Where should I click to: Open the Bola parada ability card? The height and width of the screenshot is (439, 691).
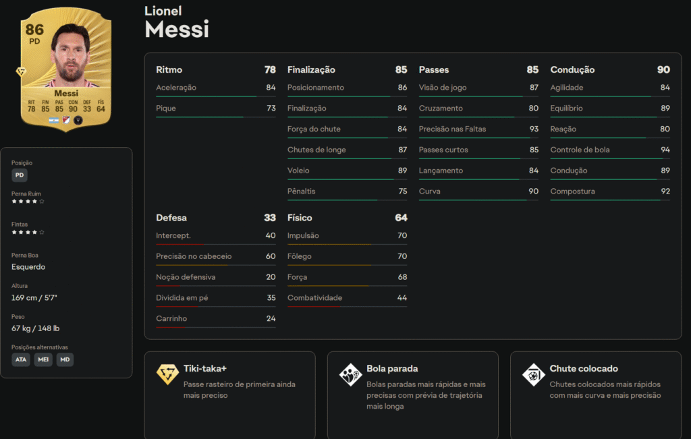point(412,394)
